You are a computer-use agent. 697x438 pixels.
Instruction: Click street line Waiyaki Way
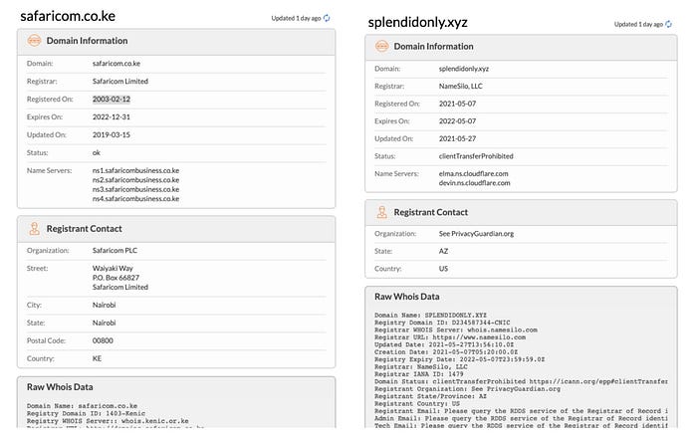[113, 269]
